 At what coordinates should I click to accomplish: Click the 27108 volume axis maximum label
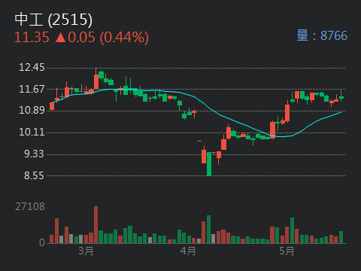tap(30, 206)
